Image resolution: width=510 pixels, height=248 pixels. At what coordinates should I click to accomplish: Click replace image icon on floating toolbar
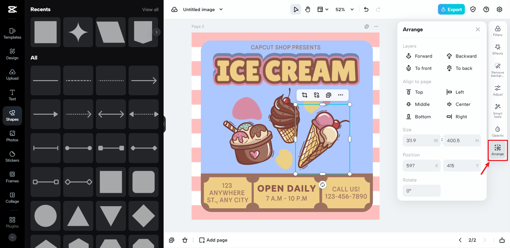pyautogui.click(x=317, y=95)
